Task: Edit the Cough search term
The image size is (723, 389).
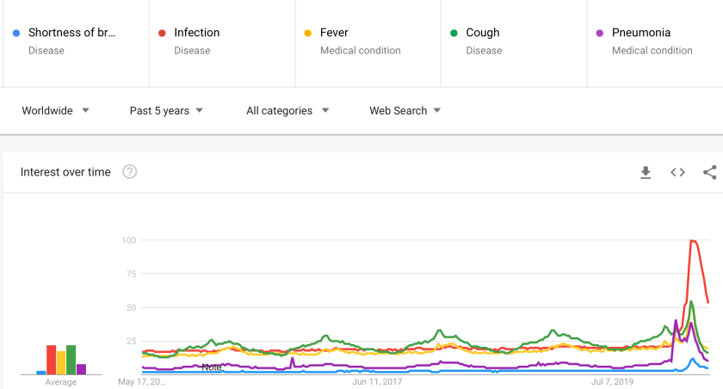Action: point(483,33)
